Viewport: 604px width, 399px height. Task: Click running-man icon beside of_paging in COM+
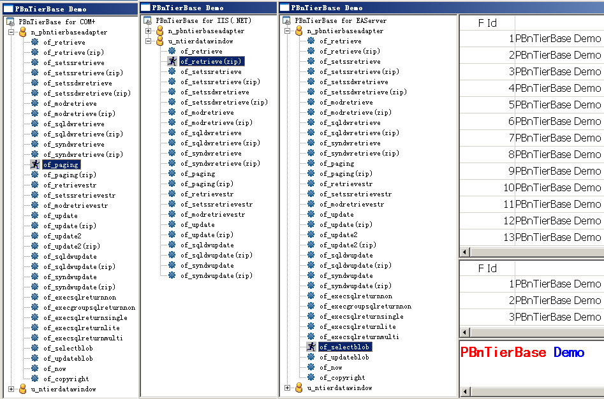[35, 164]
